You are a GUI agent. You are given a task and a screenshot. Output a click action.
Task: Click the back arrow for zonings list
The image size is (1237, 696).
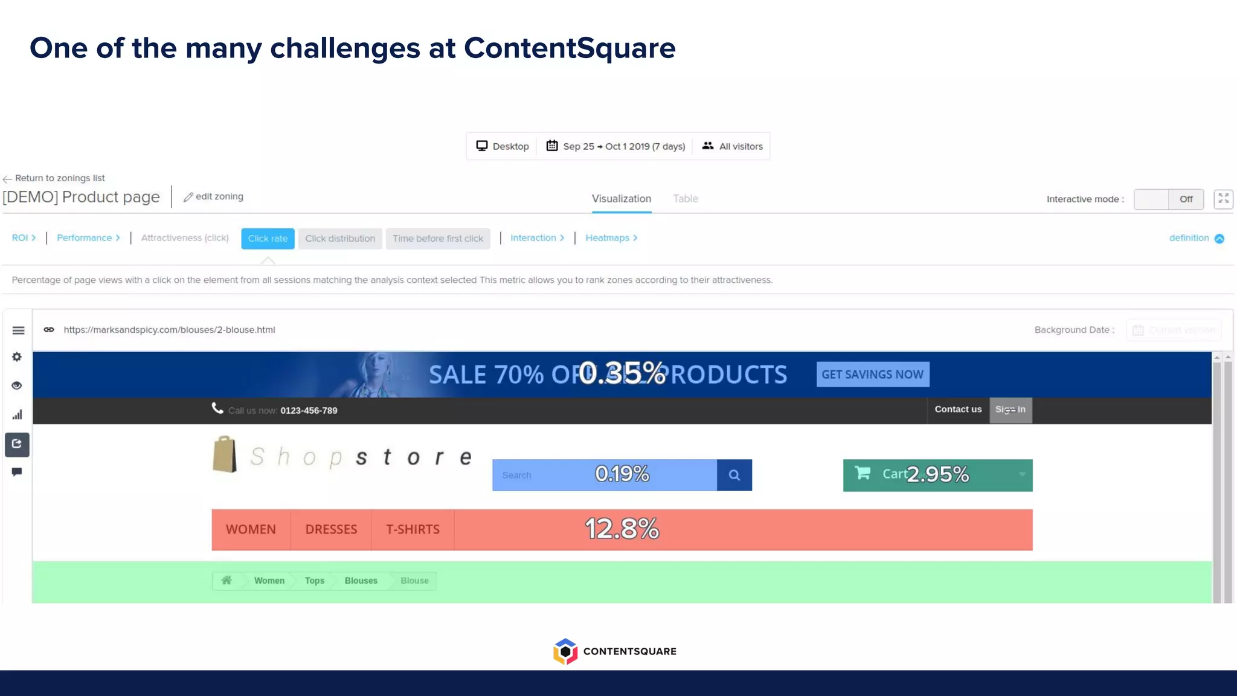7,179
